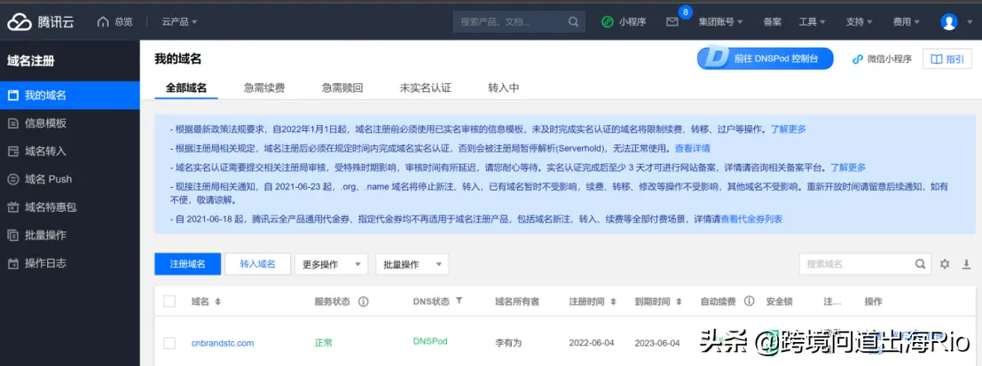Viewport: 982px width, 366px height.
Task: Switch to 全部域名 tab
Action: [x=186, y=89]
